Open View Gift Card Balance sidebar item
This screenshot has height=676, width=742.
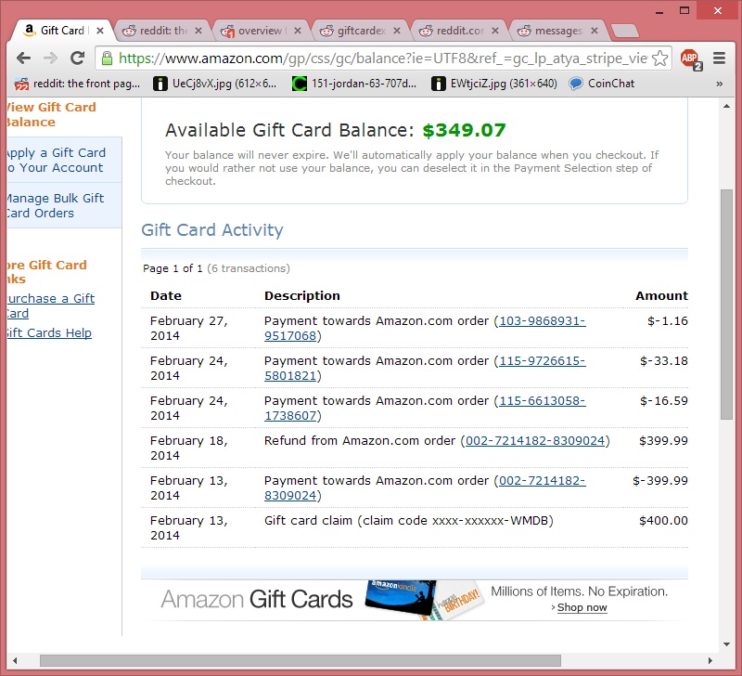52,114
